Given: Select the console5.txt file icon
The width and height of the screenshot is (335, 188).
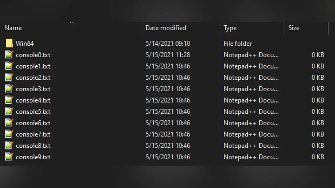Looking at the screenshot, I should pyautogui.click(x=9, y=112).
